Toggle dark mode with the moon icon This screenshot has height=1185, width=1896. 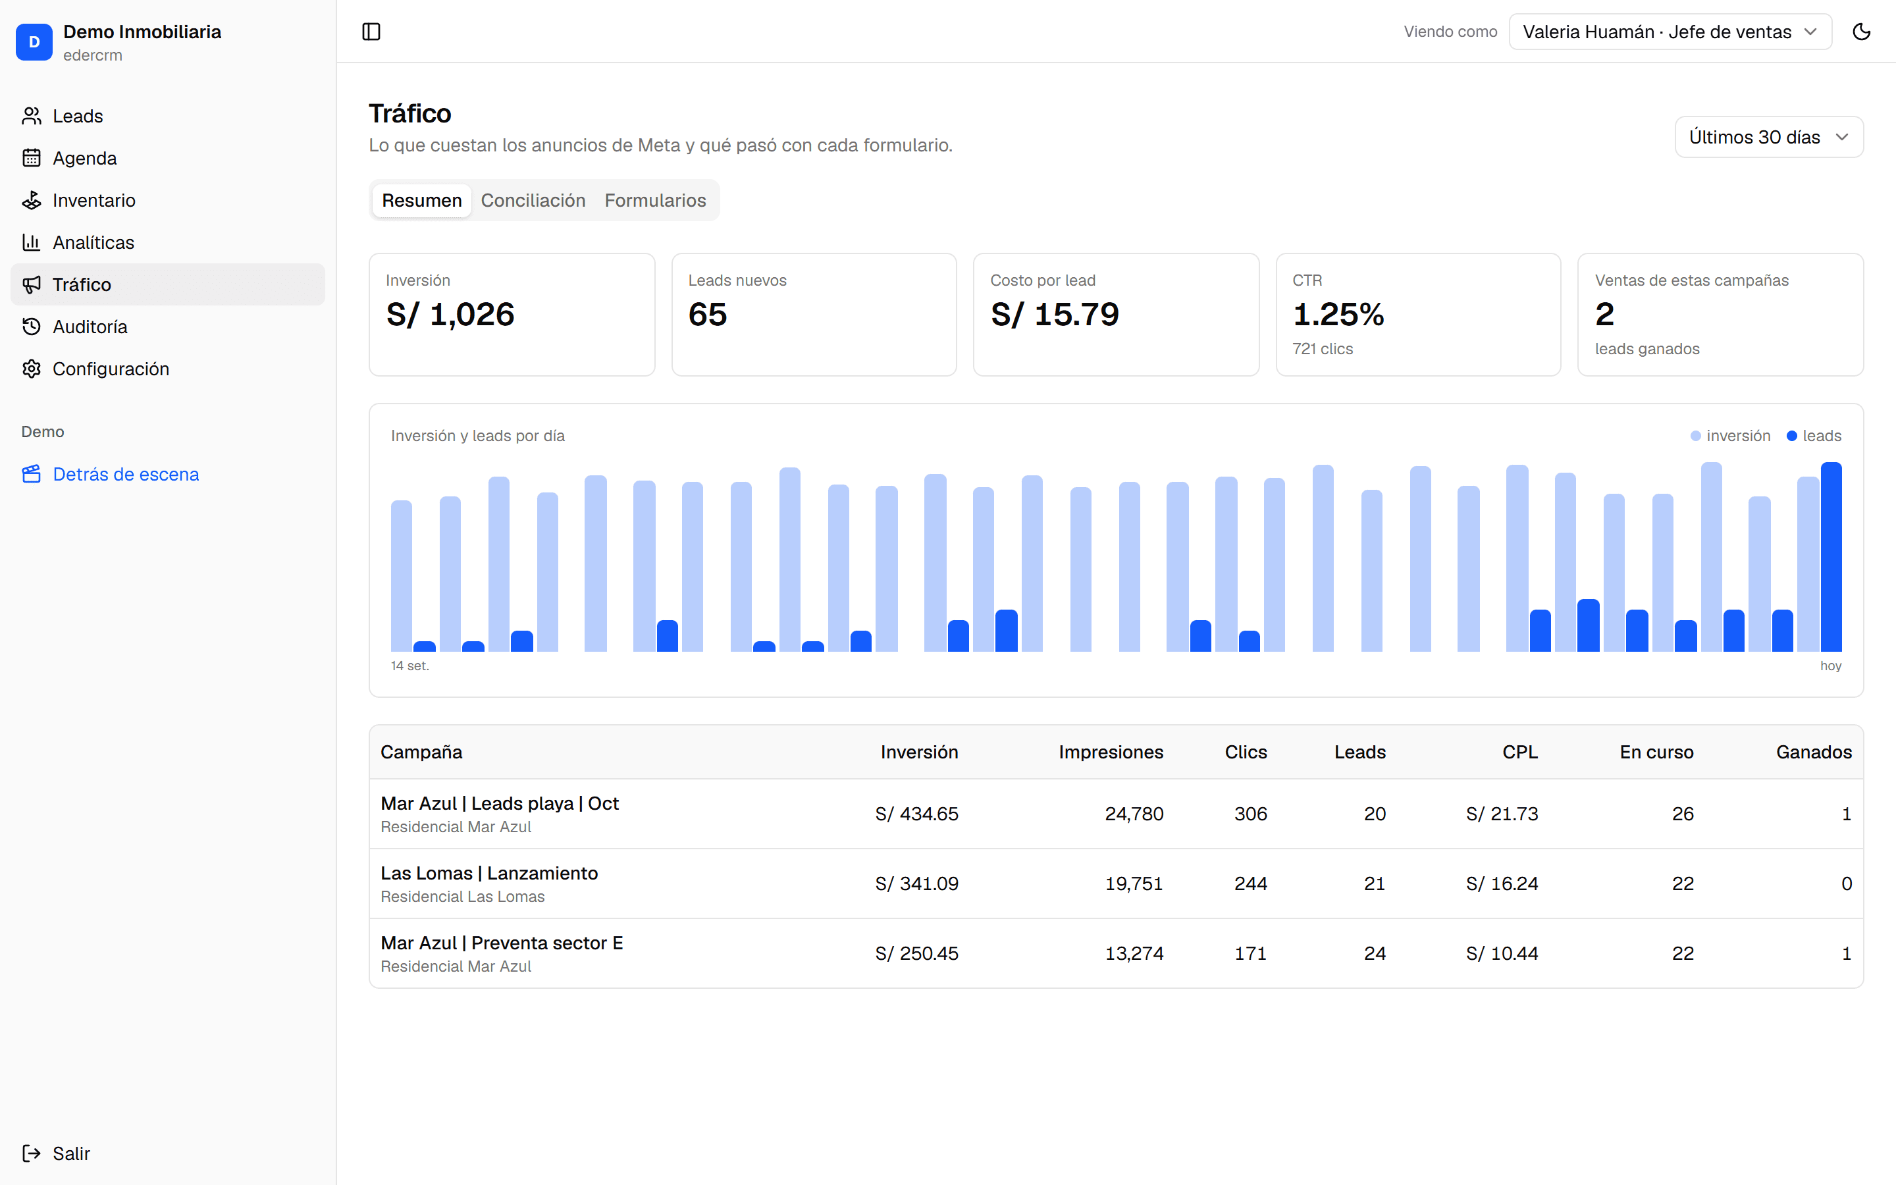pyautogui.click(x=1862, y=32)
